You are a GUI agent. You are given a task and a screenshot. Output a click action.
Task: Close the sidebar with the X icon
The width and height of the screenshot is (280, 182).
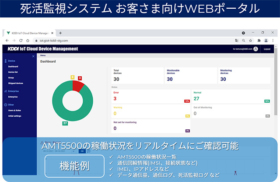click(x=33, y=56)
